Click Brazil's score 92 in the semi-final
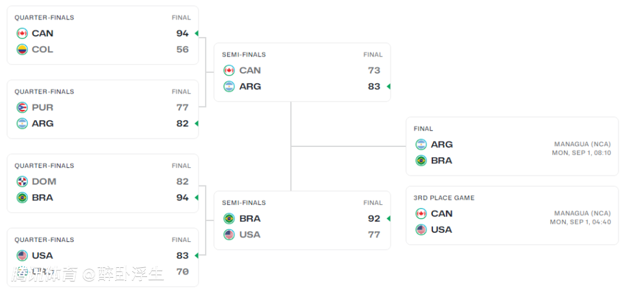 pos(374,219)
